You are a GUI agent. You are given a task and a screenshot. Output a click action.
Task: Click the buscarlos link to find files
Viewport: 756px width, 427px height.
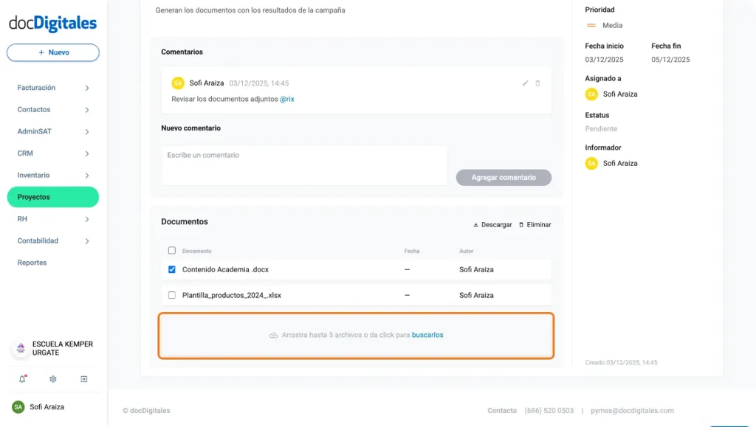pyautogui.click(x=427, y=334)
